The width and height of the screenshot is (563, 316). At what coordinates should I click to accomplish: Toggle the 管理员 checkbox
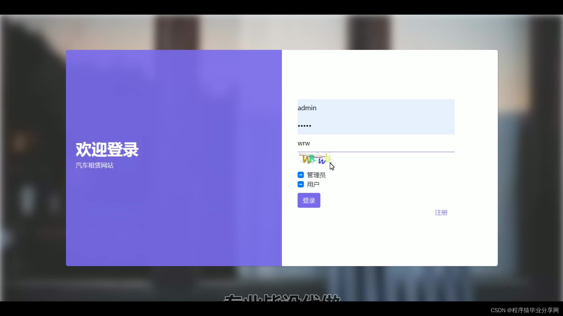click(x=301, y=175)
